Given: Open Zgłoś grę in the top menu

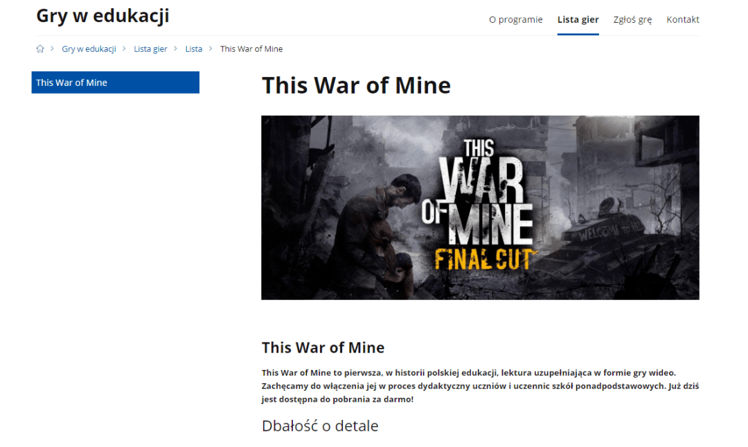Looking at the screenshot, I should [632, 19].
